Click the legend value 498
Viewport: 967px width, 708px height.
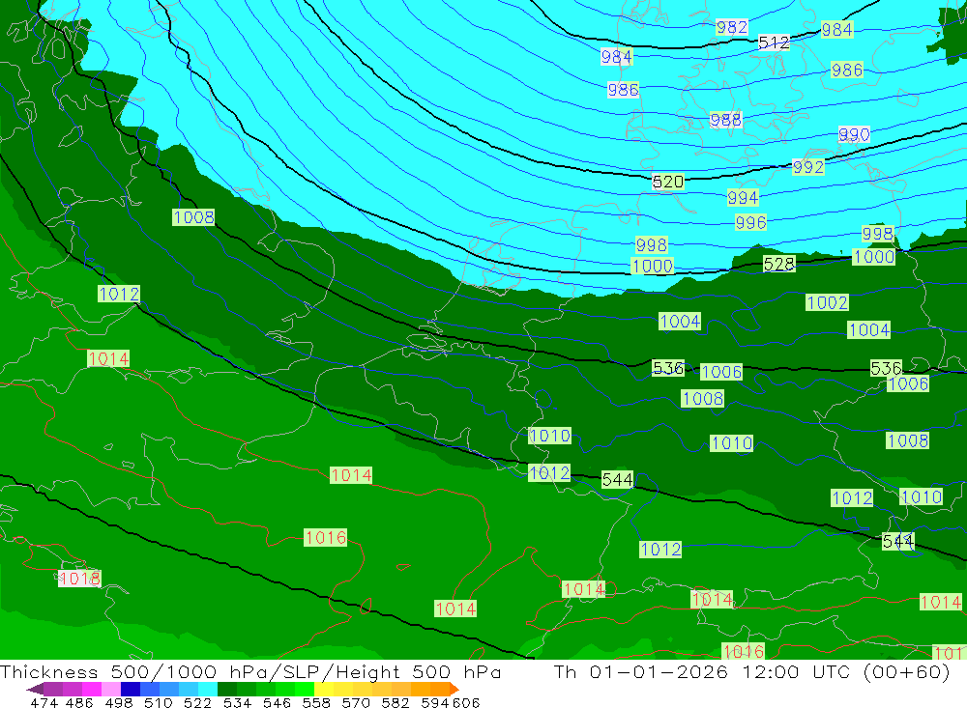tap(118, 703)
